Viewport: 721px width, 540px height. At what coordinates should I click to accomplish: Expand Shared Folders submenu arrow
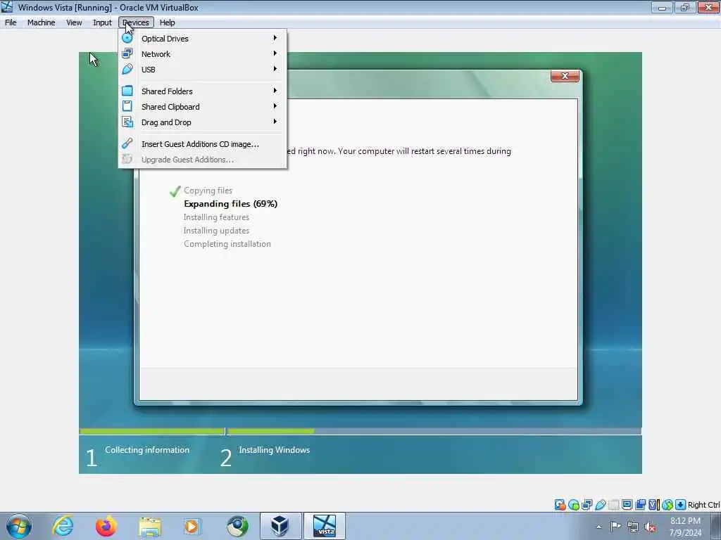tap(275, 91)
